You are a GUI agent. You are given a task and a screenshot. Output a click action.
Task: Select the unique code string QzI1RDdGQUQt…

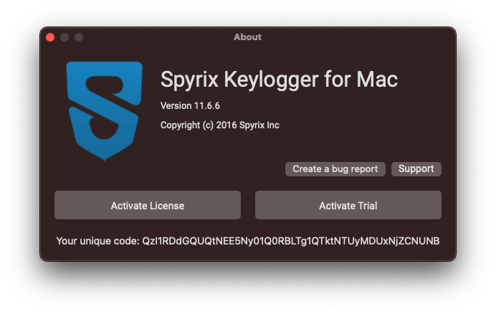pos(291,241)
